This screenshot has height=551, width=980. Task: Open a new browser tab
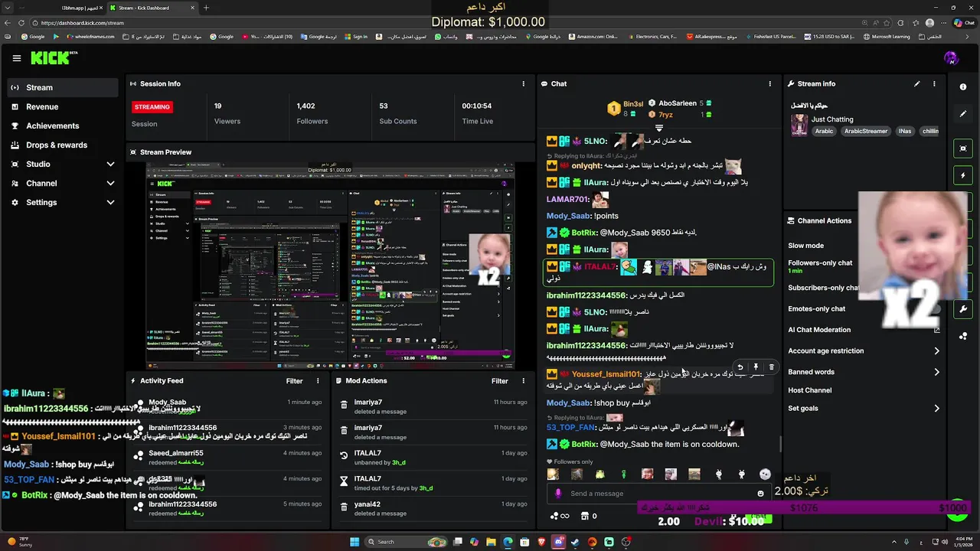pyautogui.click(x=206, y=8)
